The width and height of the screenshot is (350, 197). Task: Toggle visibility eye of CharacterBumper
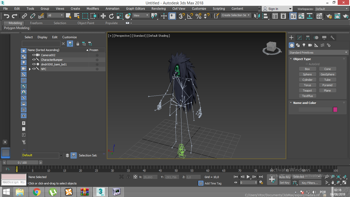34,60
